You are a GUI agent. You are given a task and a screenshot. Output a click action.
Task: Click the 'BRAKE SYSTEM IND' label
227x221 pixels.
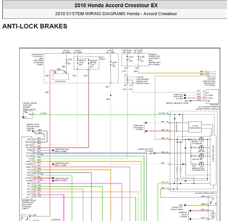[197, 142]
